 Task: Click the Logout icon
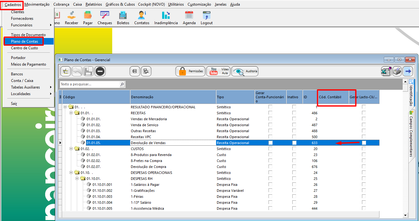pos(207,18)
